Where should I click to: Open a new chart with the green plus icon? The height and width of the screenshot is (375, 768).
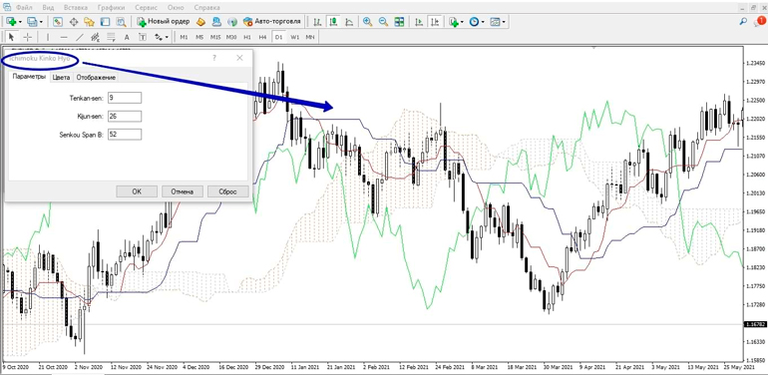pyautogui.click(x=11, y=22)
